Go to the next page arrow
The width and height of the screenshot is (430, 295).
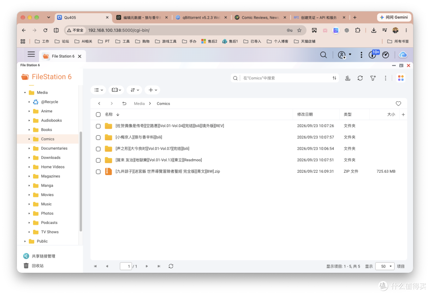147,266
